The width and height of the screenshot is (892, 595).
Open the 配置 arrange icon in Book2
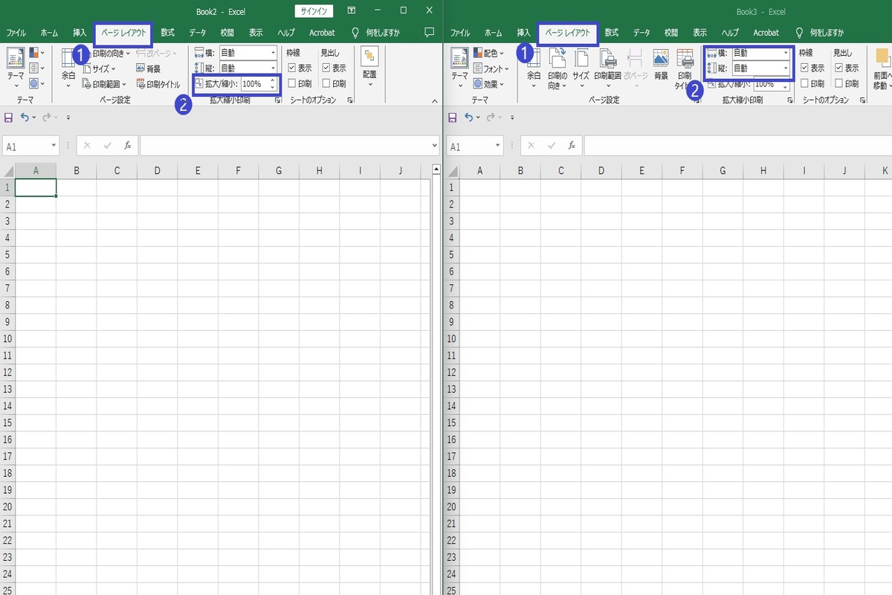pyautogui.click(x=369, y=60)
